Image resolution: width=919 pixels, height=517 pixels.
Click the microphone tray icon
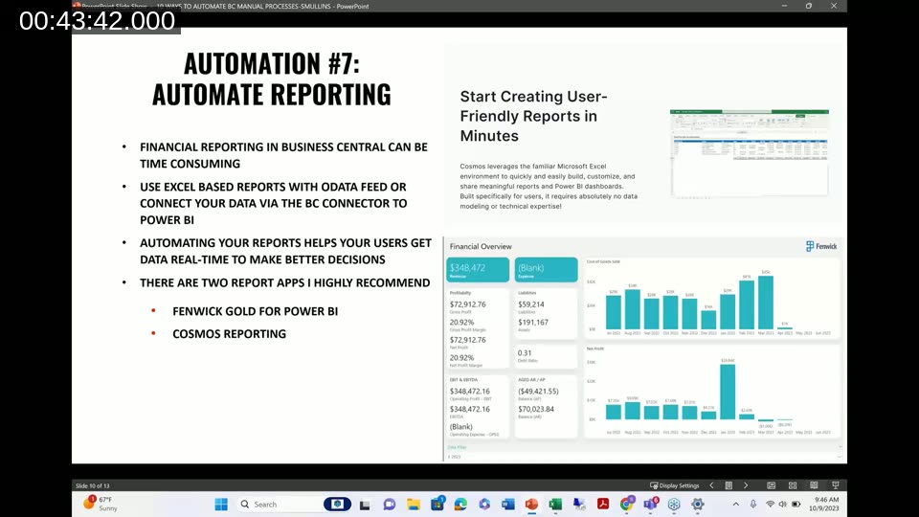click(753, 505)
